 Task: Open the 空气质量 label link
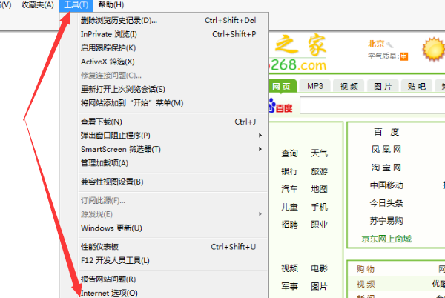(383, 56)
